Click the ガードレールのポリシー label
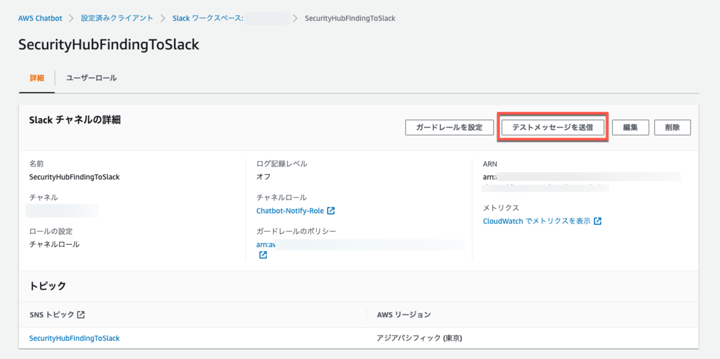The image size is (720, 359). (296, 231)
